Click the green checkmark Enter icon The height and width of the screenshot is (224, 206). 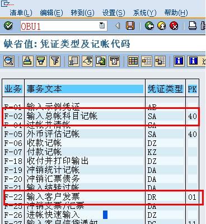click(x=8, y=26)
